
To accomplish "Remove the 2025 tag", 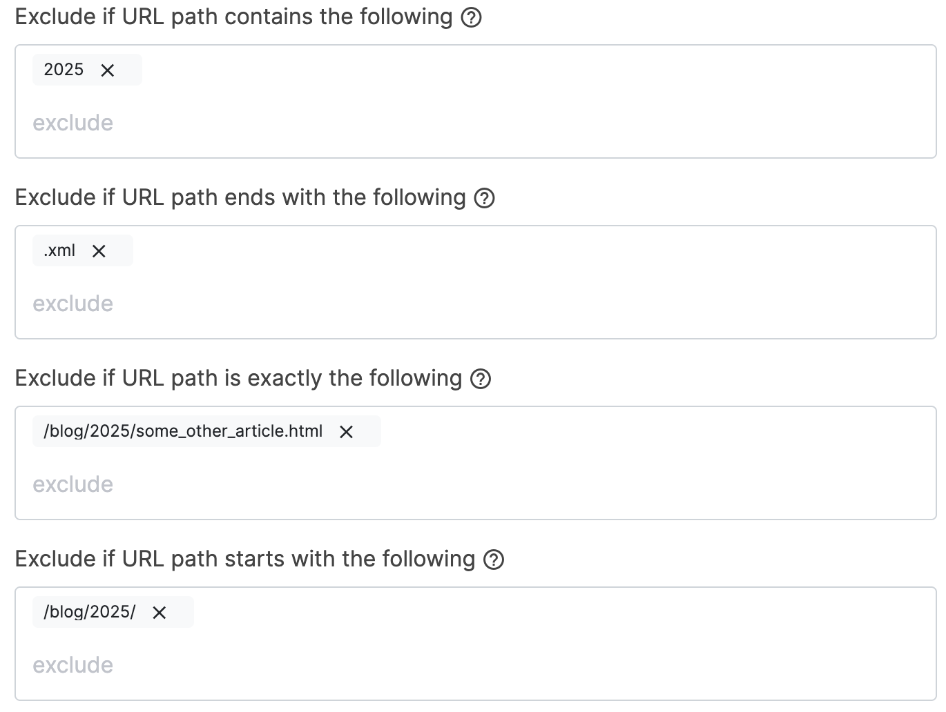I will coord(108,70).
